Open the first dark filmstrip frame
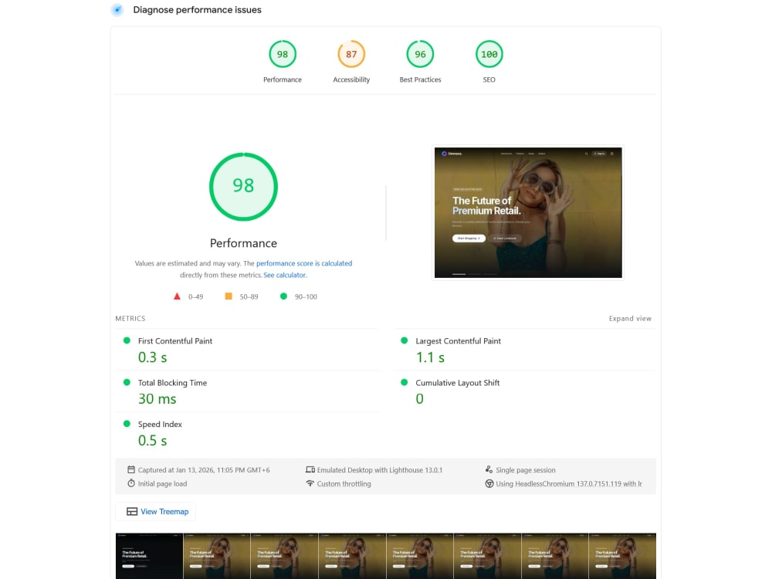772x579 pixels. click(x=149, y=556)
